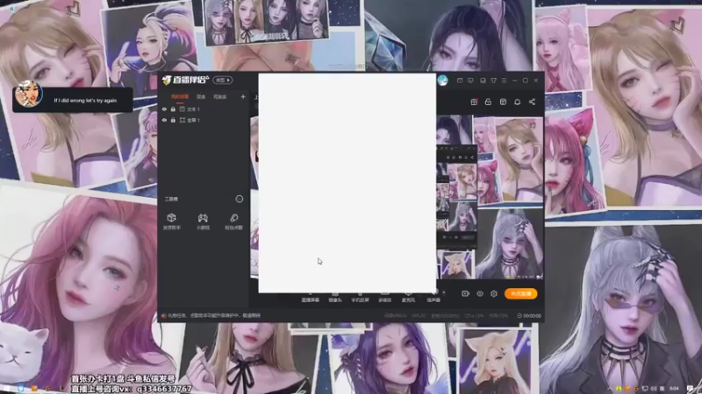Switch to the first orange scene tab
The width and height of the screenshot is (702, 394).
(x=180, y=96)
